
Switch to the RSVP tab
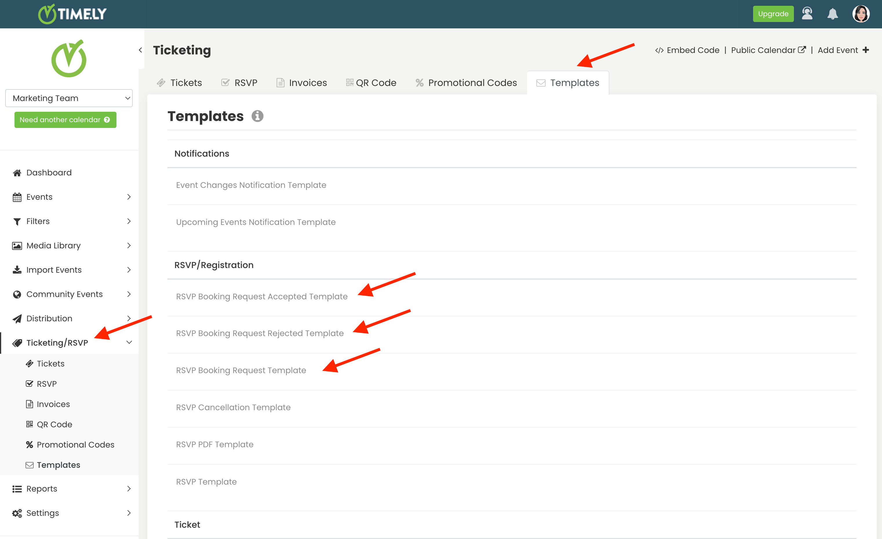(239, 83)
